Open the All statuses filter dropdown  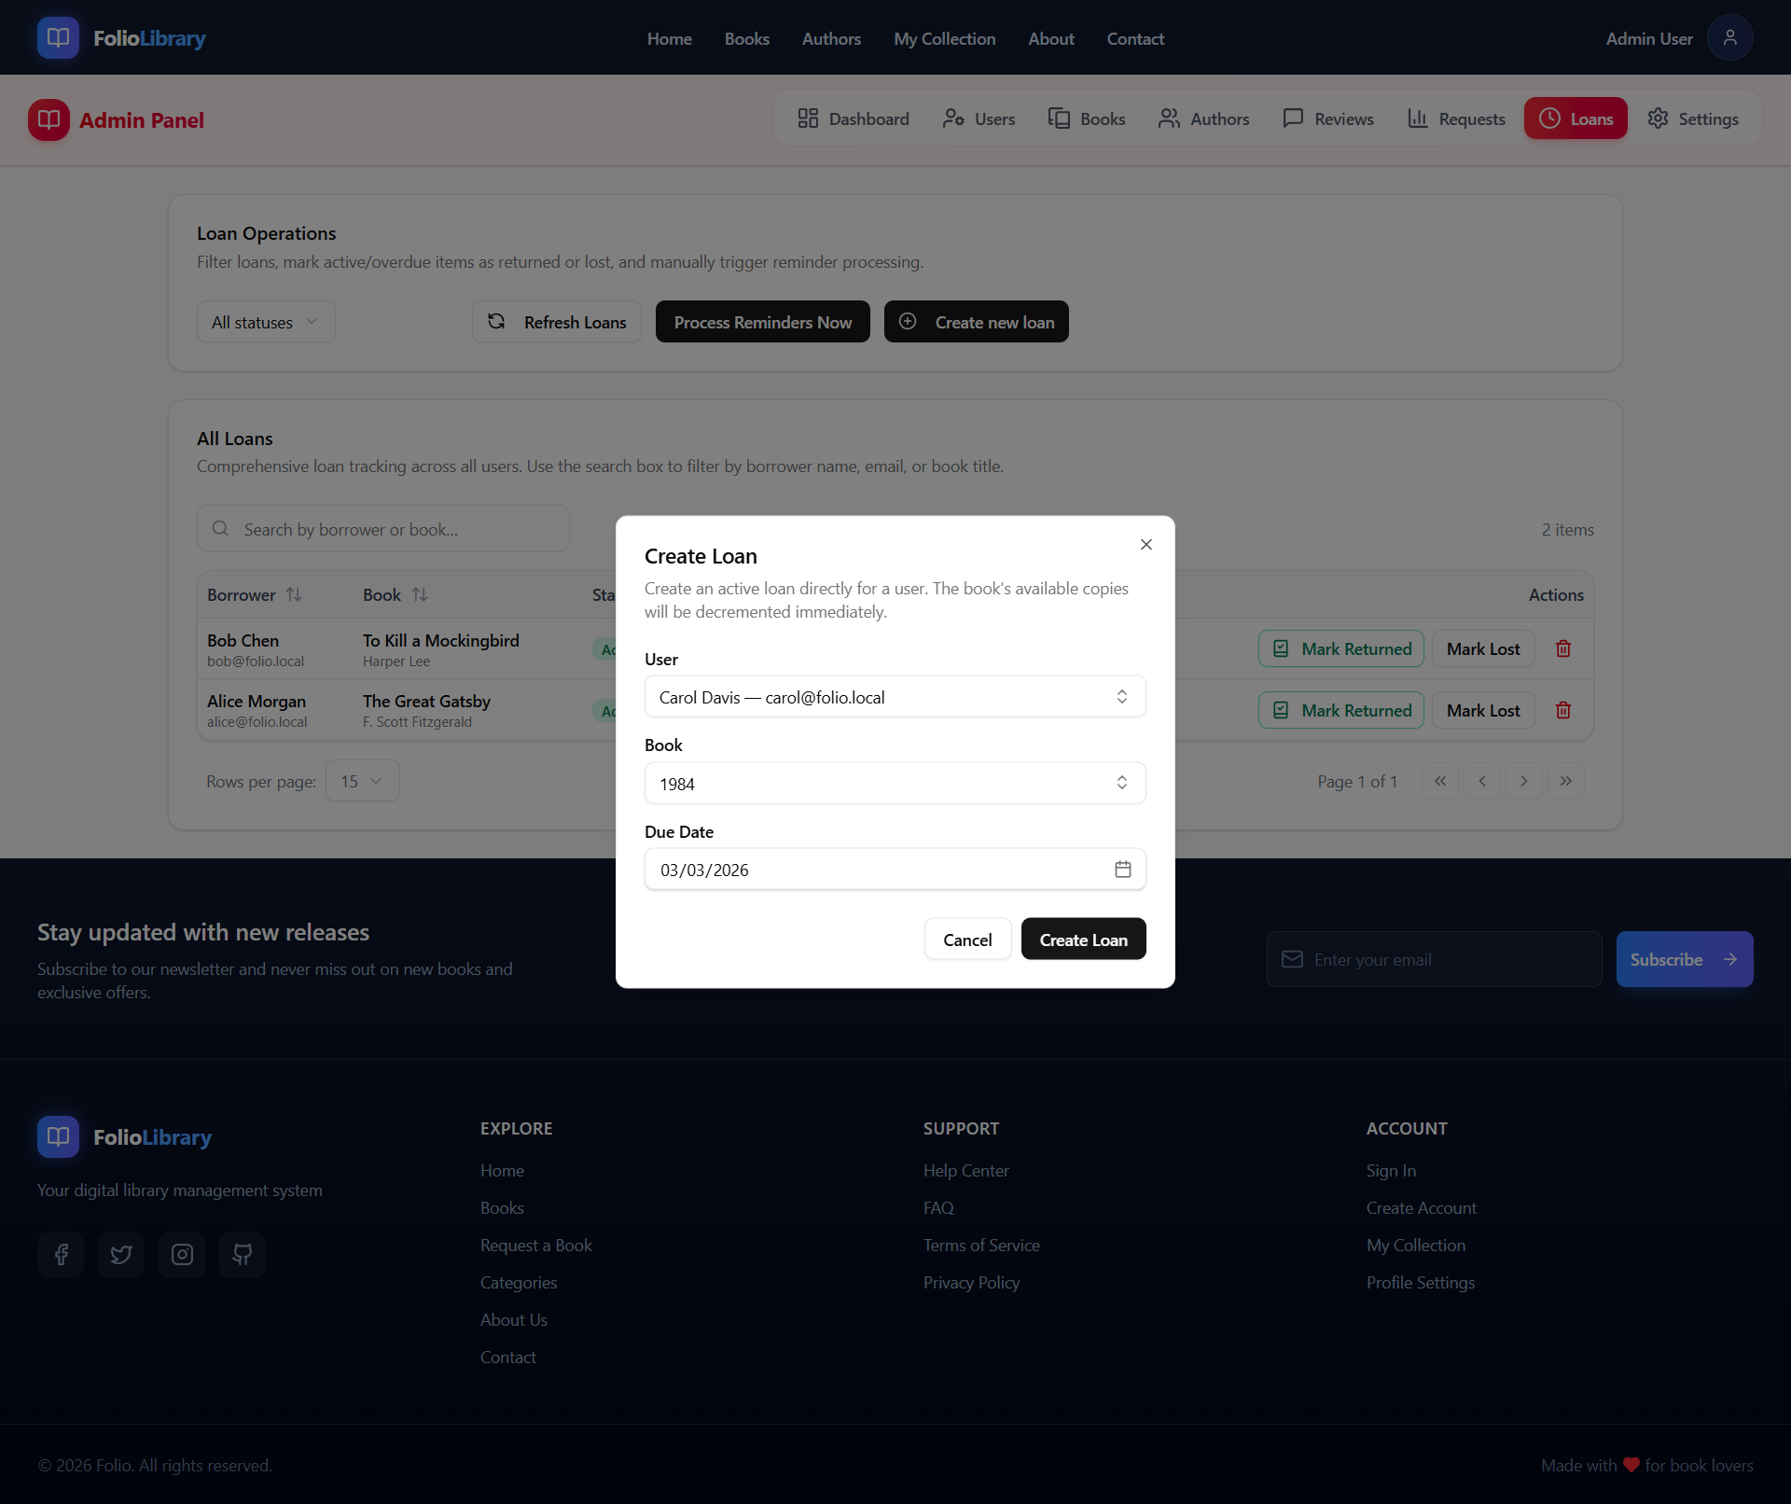point(265,321)
